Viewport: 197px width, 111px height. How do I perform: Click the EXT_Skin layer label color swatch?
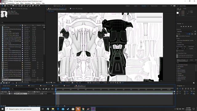click(x=10, y=94)
